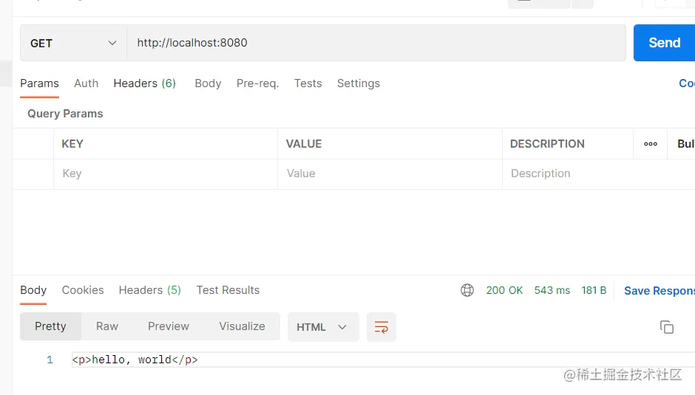Select the Pretty view

pos(50,326)
